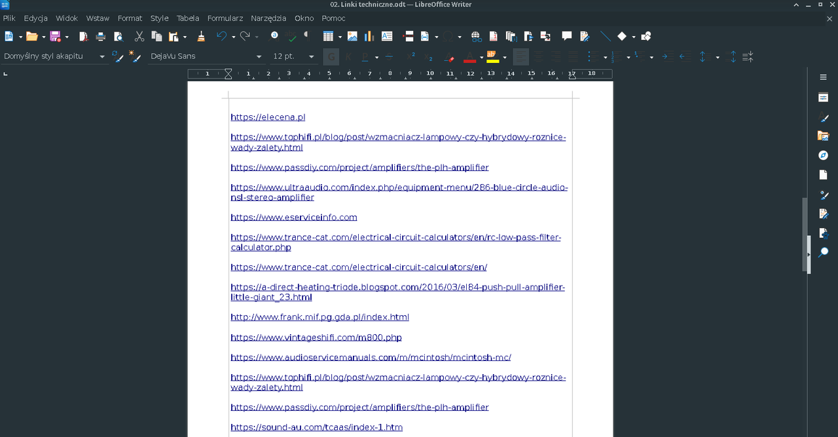Insert a footnote
Screen dimensions: 838x437
tap(493, 36)
